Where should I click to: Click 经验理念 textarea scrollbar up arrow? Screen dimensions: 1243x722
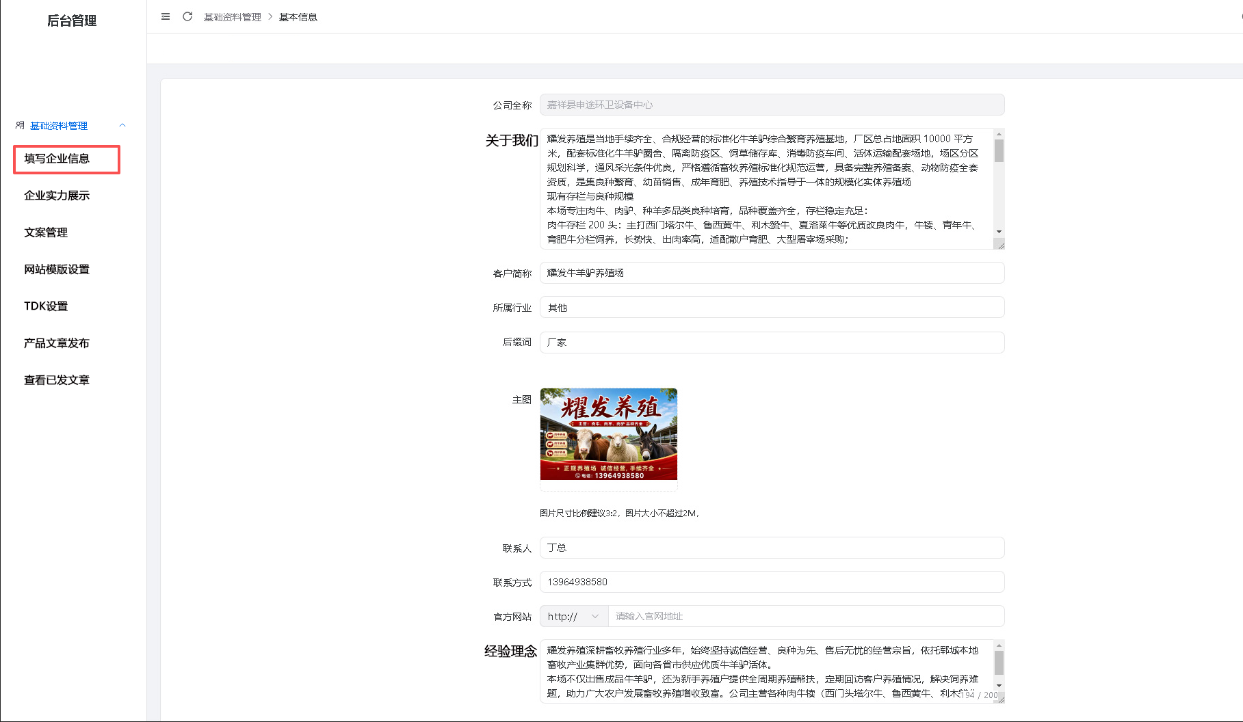click(x=999, y=645)
